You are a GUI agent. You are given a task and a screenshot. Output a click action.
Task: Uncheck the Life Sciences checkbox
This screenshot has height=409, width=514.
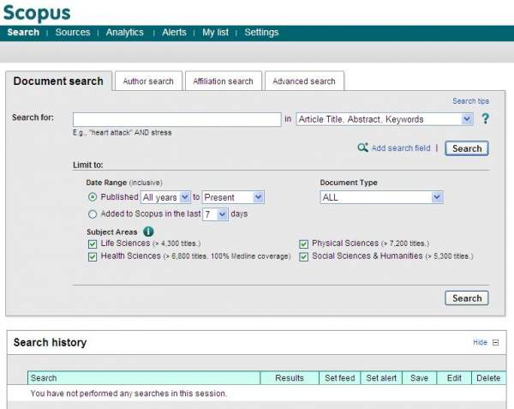click(93, 244)
